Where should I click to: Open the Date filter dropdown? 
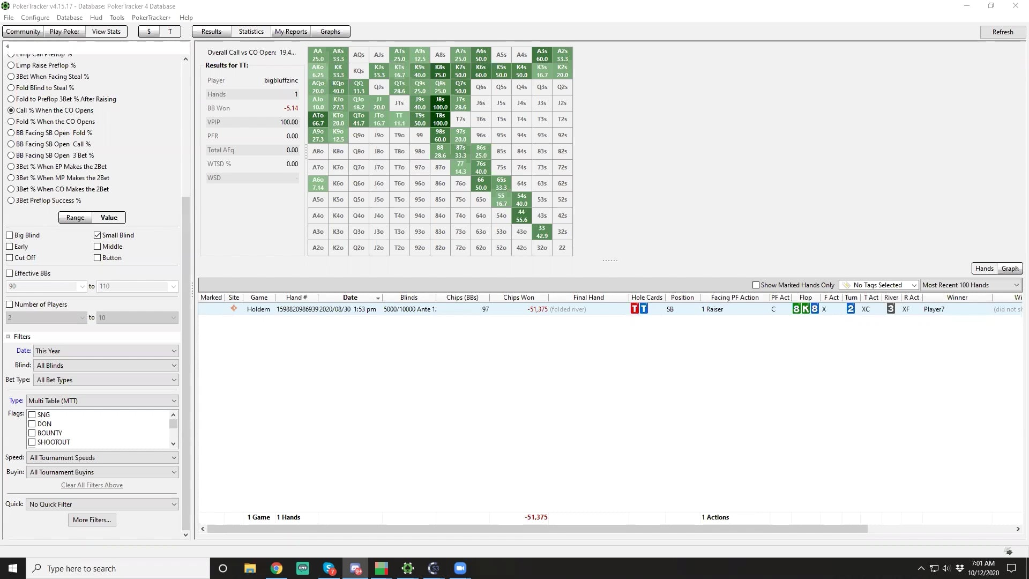[106, 351]
